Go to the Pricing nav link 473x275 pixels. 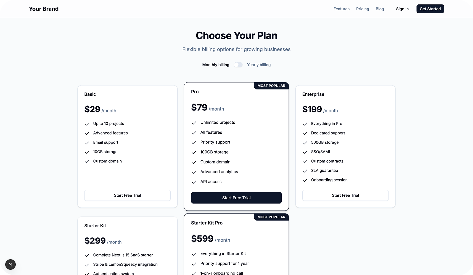tap(363, 9)
